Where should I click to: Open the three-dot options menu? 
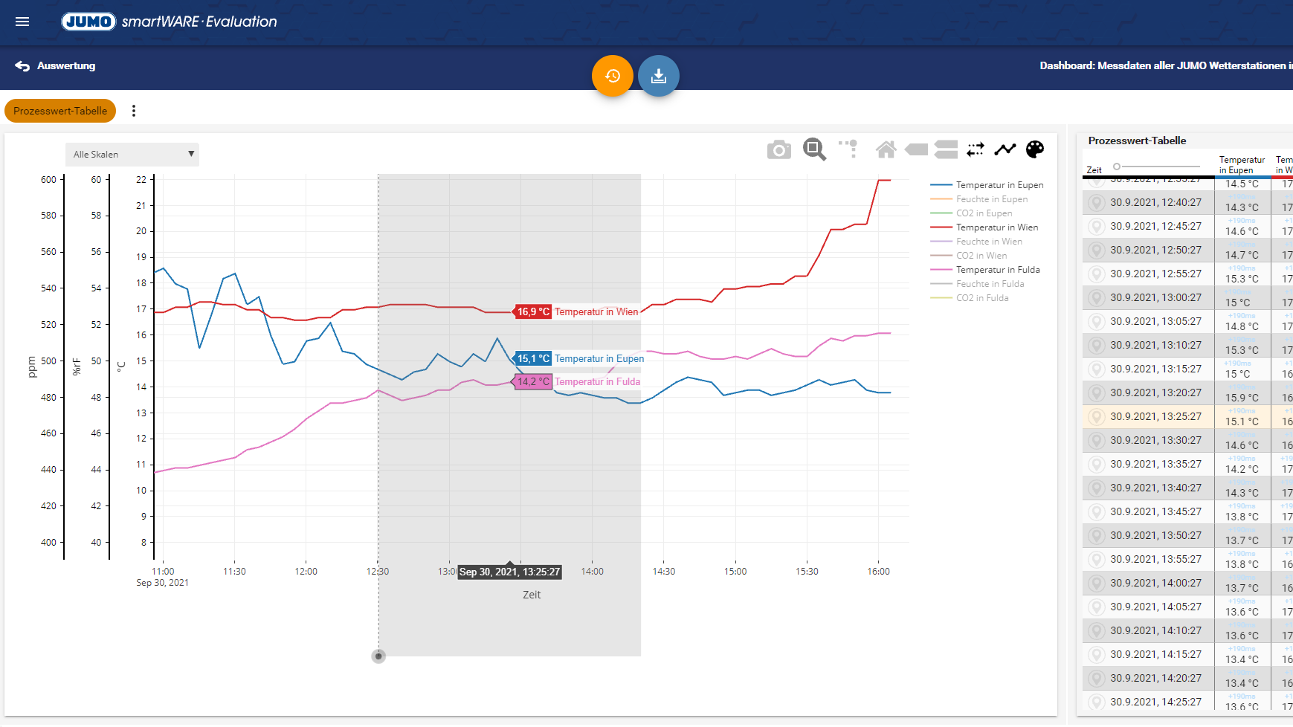coord(134,111)
